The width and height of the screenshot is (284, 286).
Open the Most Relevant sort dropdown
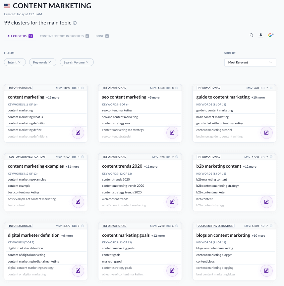[x=250, y=62]
